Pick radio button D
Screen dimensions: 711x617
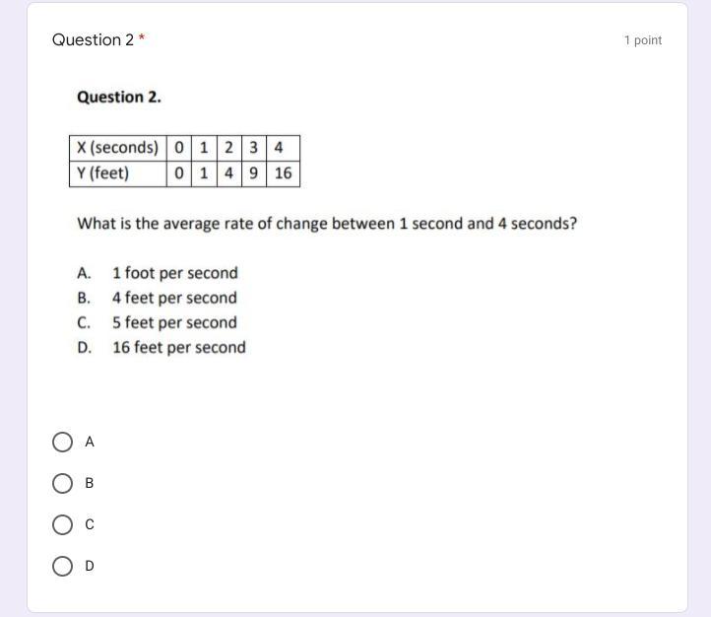click(62, 566)
